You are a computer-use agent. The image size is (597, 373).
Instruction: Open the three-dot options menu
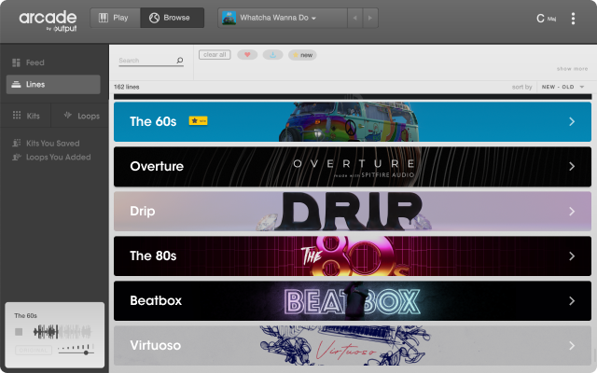573,19
